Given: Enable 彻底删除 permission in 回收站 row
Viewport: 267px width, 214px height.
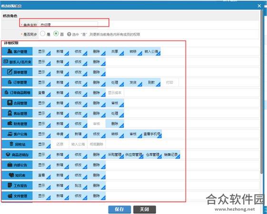Looking at the screenshot, I should (97, 144).
